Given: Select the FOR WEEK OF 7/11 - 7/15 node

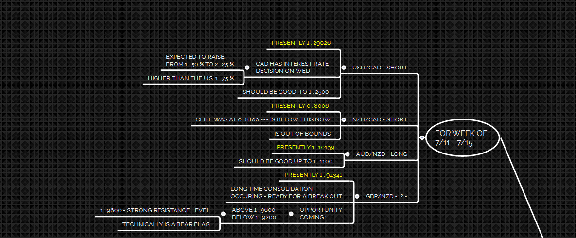Looking at the screenshot, I should tap(461, 138).
